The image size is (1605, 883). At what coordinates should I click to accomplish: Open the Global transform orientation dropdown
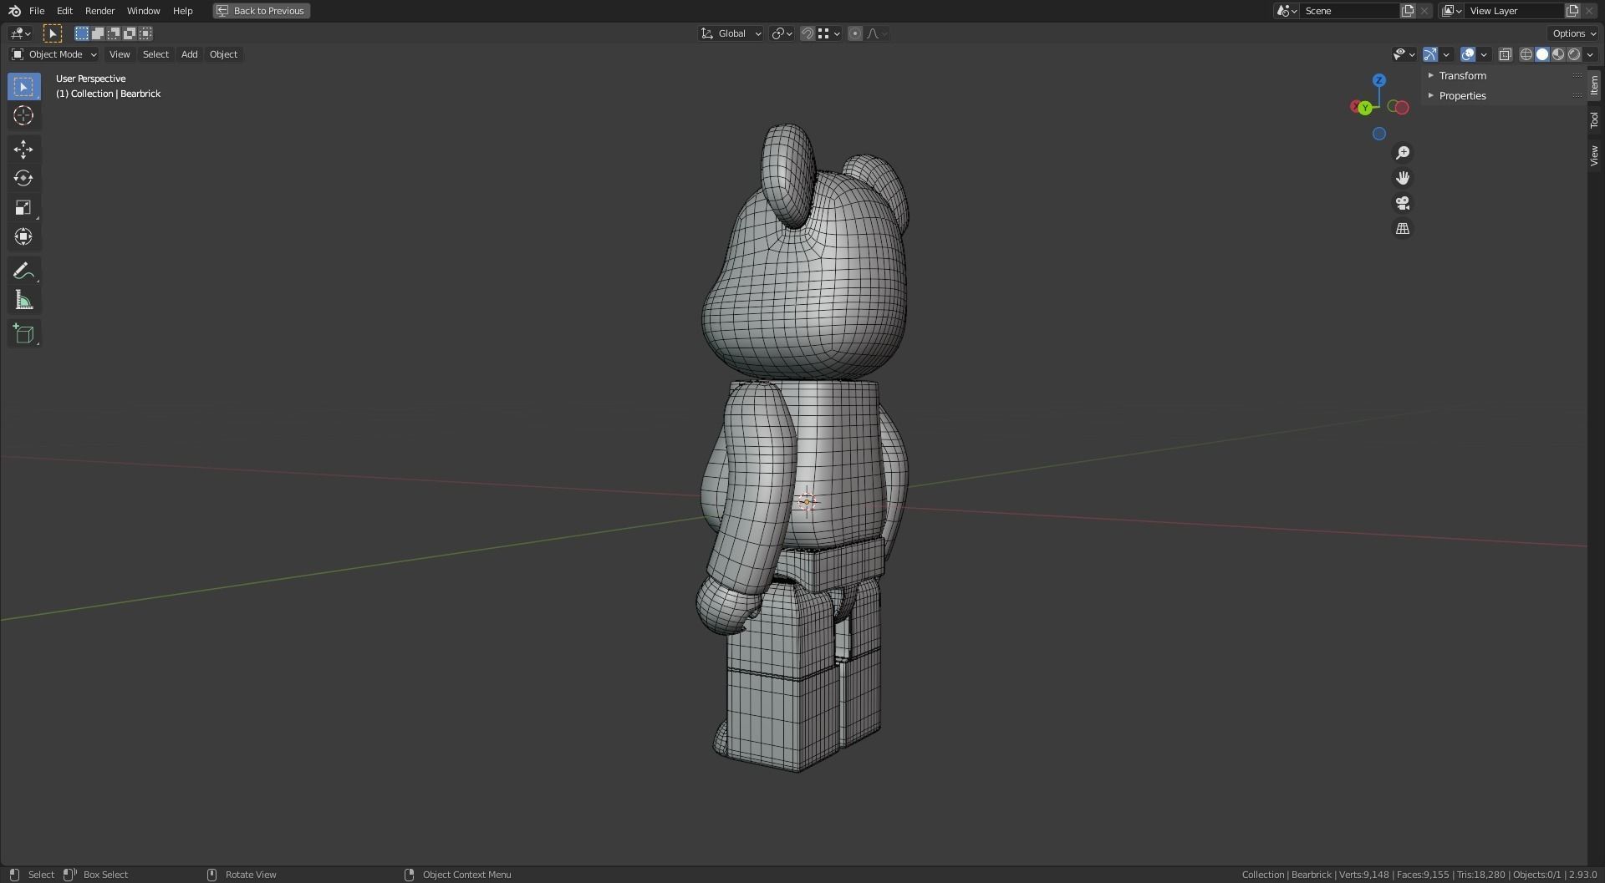tap(731, 33)
